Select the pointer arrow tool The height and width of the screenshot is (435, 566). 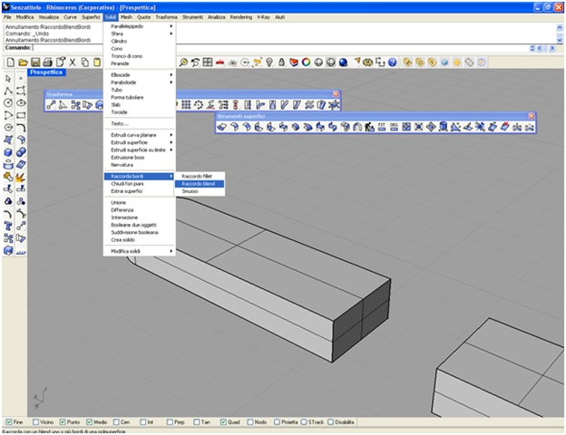[8, 78]
